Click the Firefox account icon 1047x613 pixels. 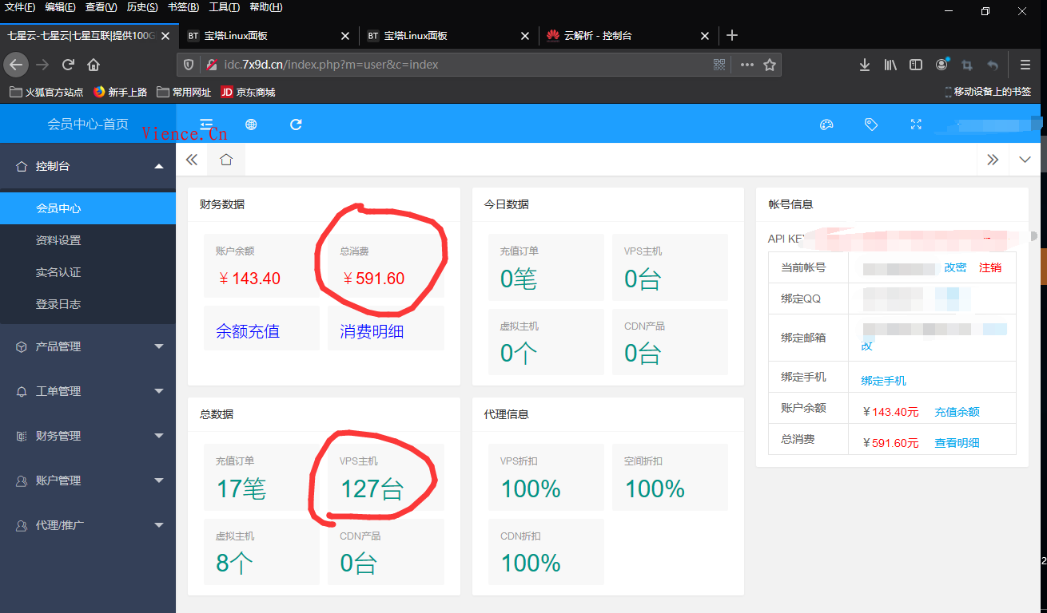[x=942, y=64]
